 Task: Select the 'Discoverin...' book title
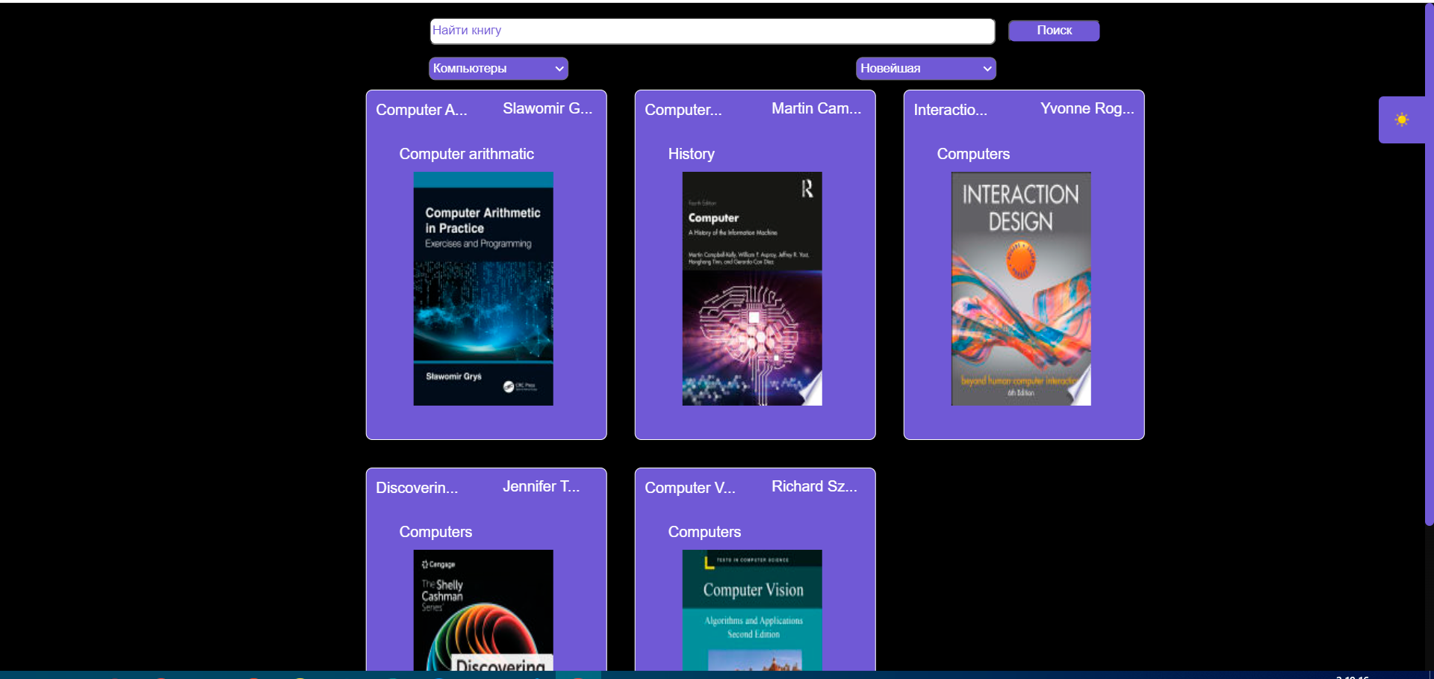417,488
